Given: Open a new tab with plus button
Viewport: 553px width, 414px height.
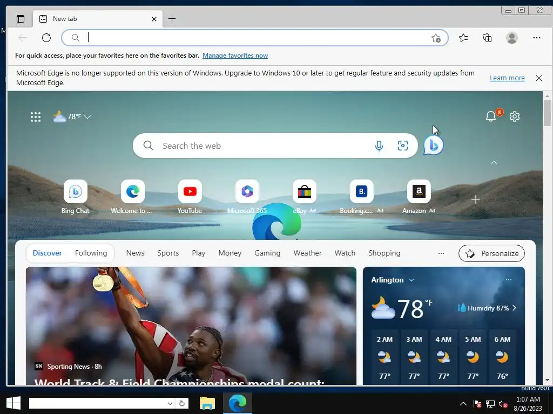Looking at the screenshot, I should tap(172, 19).
